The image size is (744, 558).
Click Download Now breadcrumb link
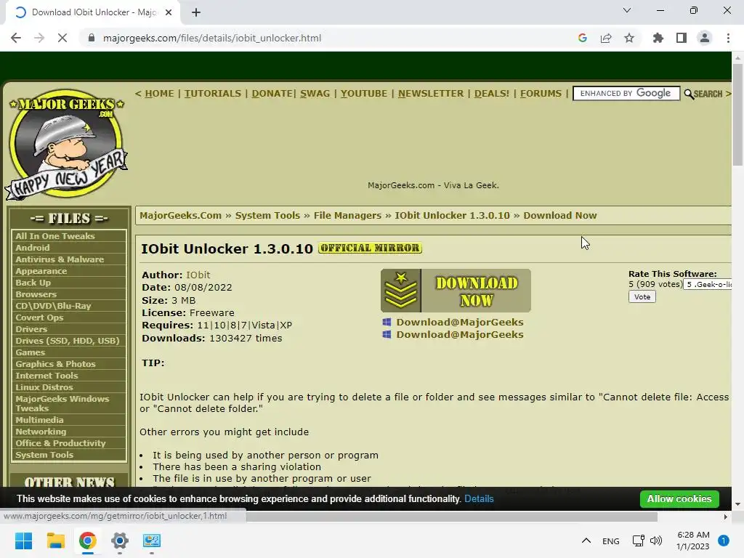560,215
